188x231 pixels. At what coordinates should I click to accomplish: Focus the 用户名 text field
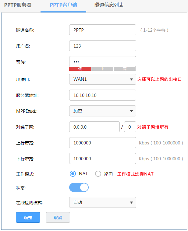[x=103, y=46]
